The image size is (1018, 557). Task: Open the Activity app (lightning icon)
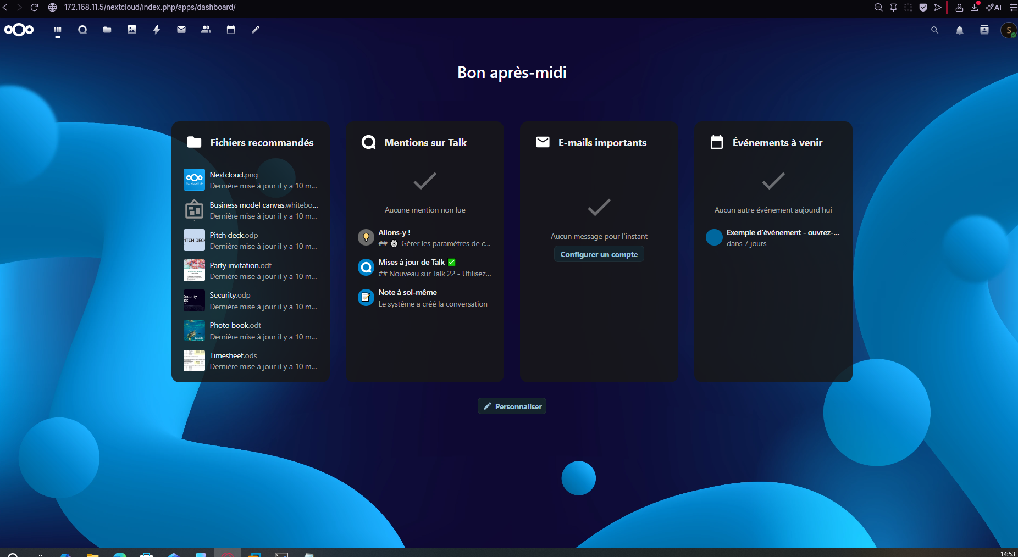(157, 30)
